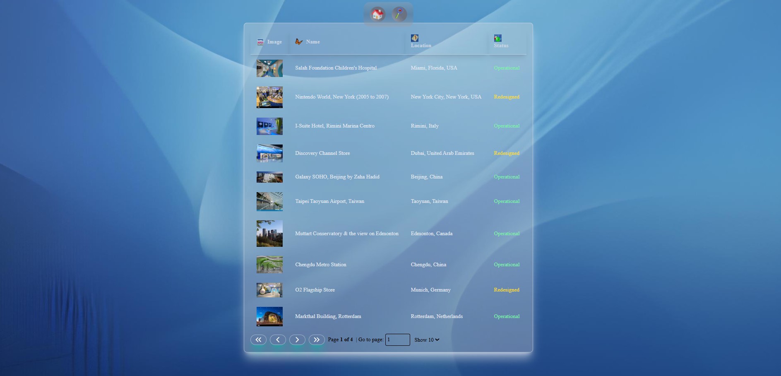
Task: Sort by the Status column header
Action: point(507,42)
